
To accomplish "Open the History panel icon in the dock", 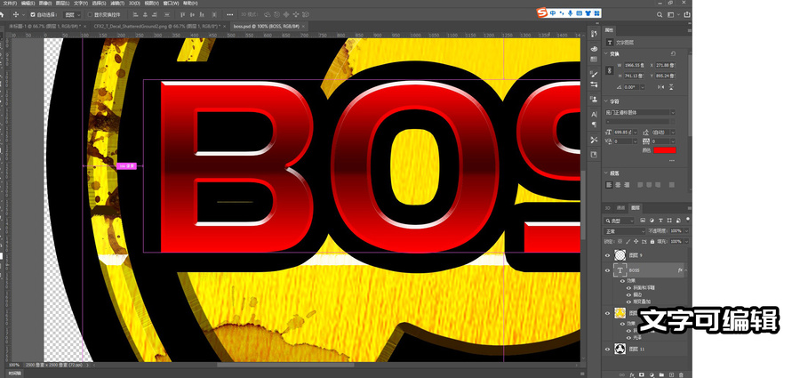I will coord(594,34).
